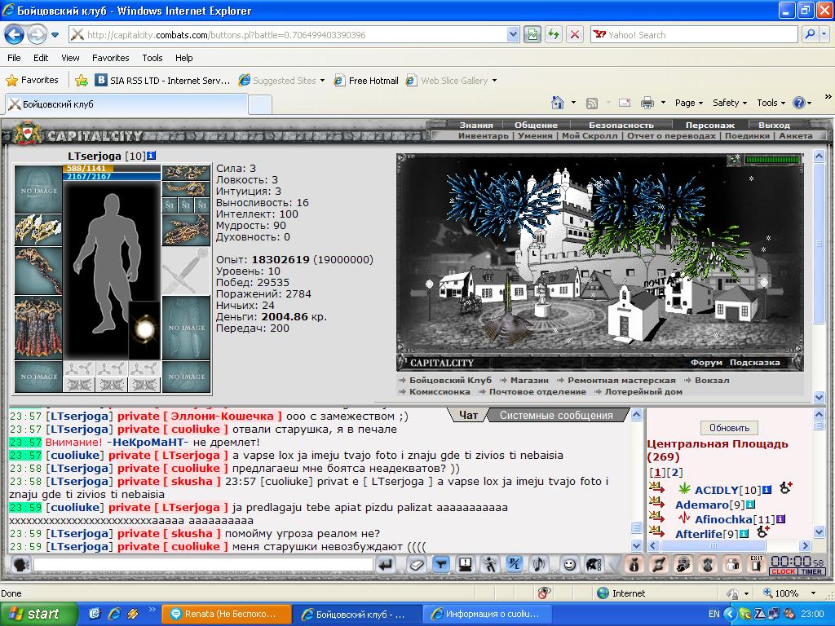Open the Recent Pages dropdown next to Forward

tap(55, 35)
